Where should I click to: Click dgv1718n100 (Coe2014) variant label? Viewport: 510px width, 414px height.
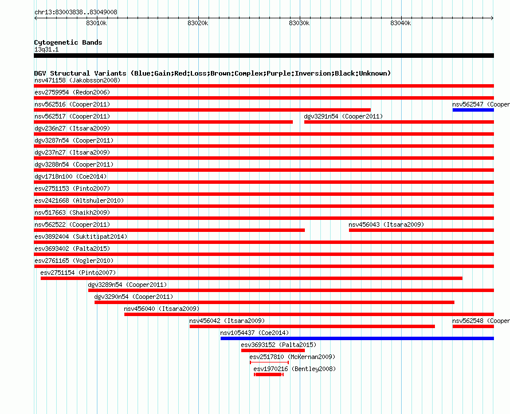70,176
